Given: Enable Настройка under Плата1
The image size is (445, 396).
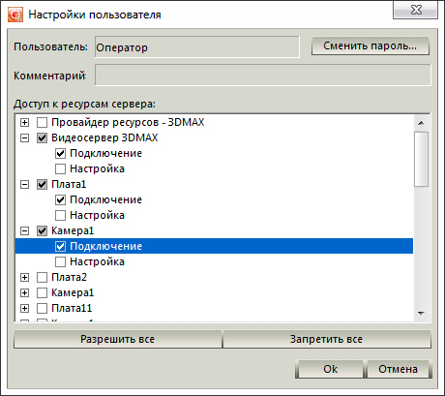Looking at the screenshot, I should (60, 215).
